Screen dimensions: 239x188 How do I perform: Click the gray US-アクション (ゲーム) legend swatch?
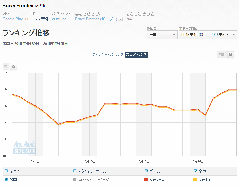coord(75,180)
